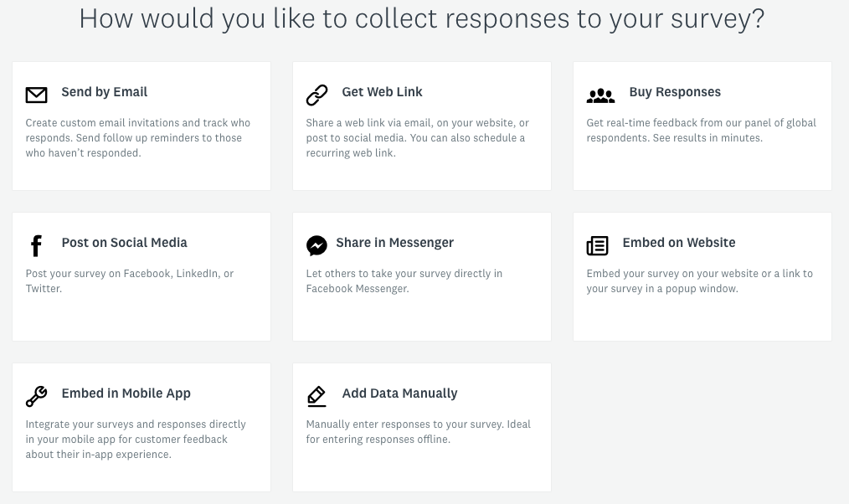Choose the Buy Responses heading
Screen dimensions: 849x504
click(675, 92)
